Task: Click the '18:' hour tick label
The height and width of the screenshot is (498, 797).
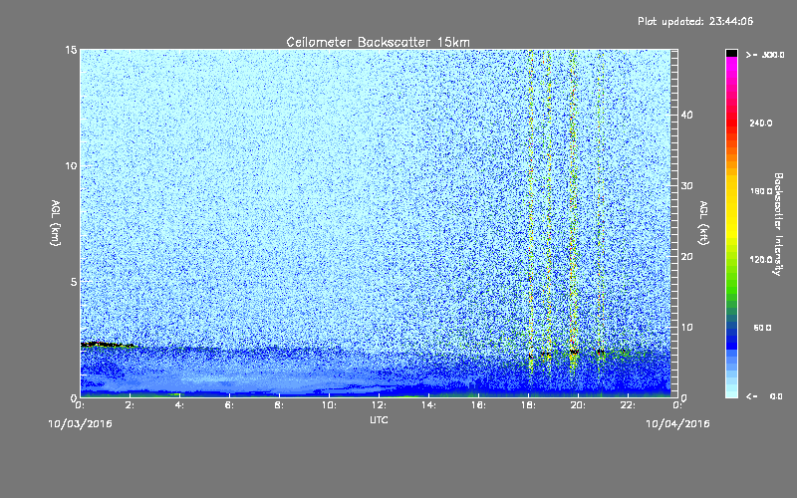Action: [x=528, y=405]
